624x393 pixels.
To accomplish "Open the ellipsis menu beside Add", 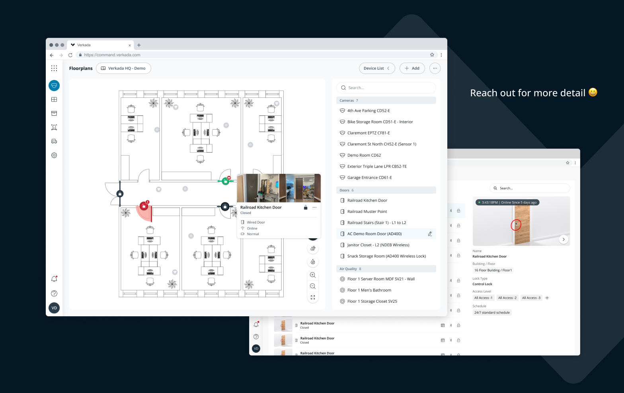I will 435,68.
